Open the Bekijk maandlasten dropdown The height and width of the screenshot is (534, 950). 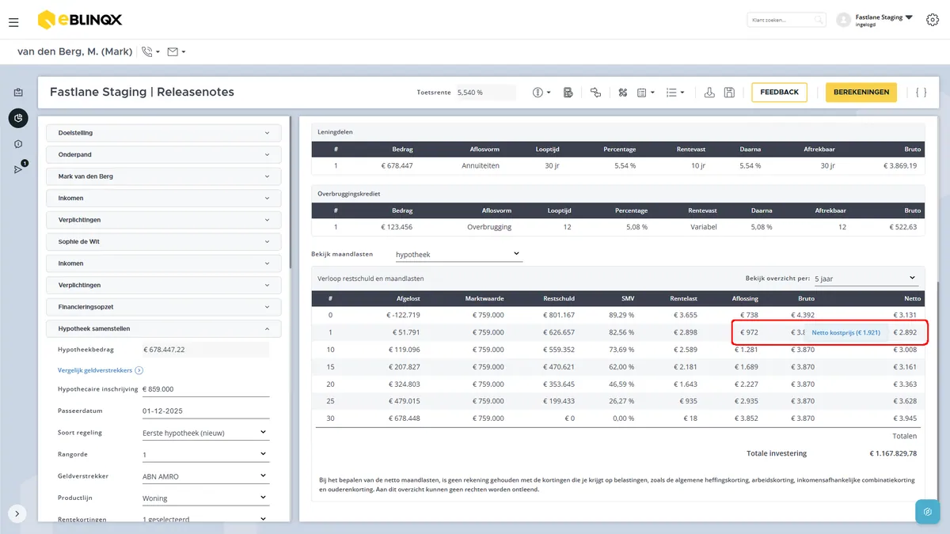pyautogui.click(x=458, y=255)
